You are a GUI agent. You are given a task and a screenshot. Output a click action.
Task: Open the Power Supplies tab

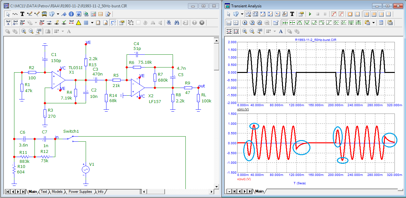click(80, 192)
